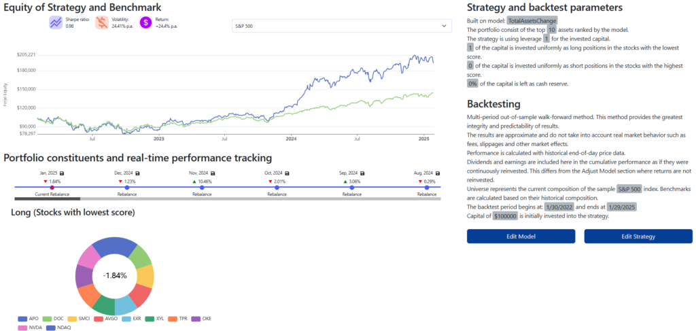
Task: Click the Volatility icon
Action: [101, 23]
